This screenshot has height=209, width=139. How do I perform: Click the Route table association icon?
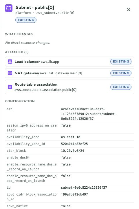click(x=10, y=87)
